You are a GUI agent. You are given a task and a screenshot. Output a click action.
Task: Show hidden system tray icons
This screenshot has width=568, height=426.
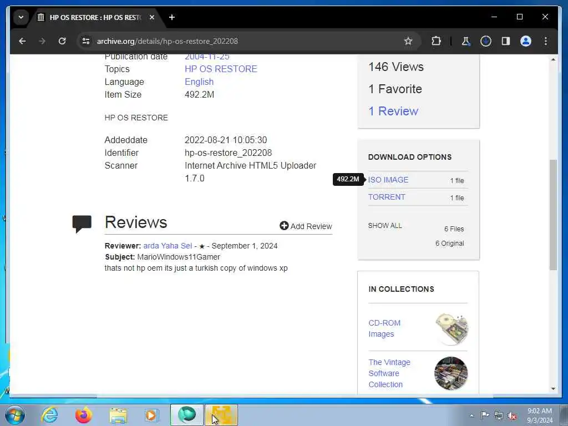click(471, 415)
